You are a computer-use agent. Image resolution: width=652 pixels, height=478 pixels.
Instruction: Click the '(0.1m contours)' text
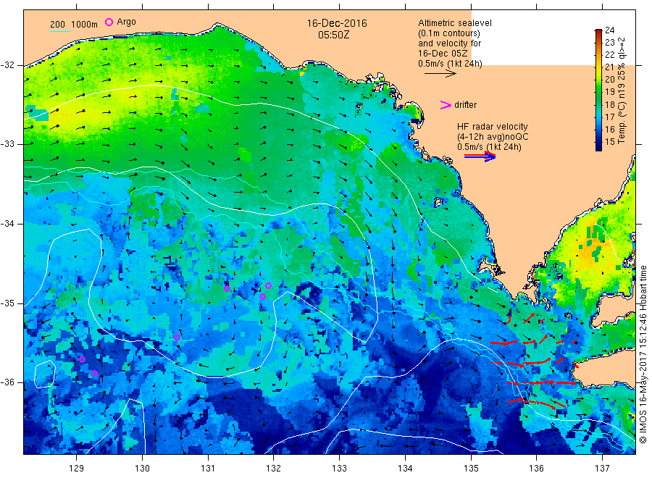click(x=448, y=33)
